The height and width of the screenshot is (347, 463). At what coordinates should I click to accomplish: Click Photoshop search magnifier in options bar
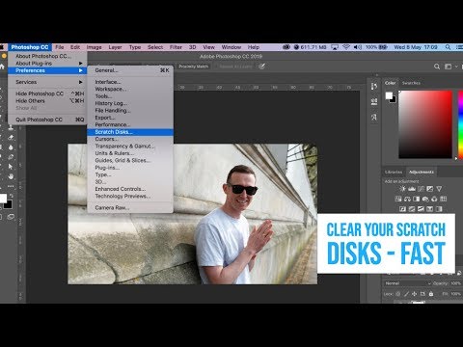[x=437, y=67]
